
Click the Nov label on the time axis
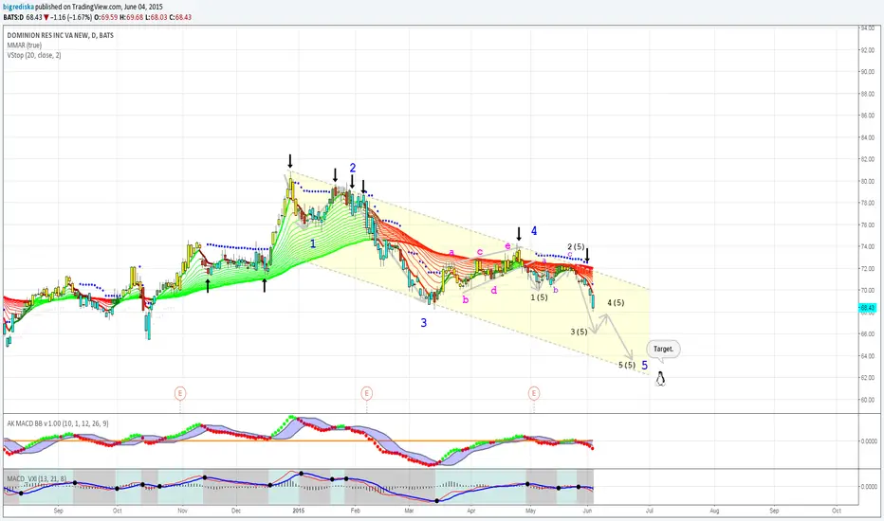pyautogui.click(x=182, y=511)
